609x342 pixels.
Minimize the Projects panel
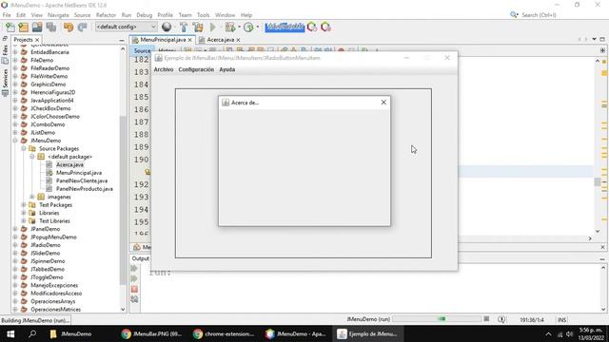(122, 40)
